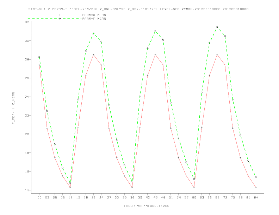Click x-axis forecast hour label 36
The height and width of the screenshot is (215, 279).
132,197
